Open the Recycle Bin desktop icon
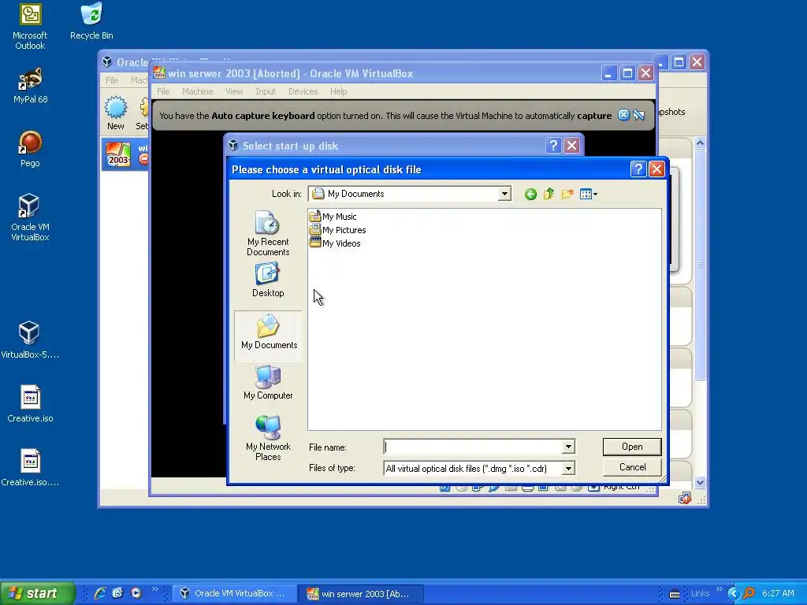The image size is (807, 605). (91, 21)
